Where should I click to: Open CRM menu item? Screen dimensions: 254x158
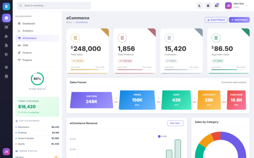click(x=37, y=45)
